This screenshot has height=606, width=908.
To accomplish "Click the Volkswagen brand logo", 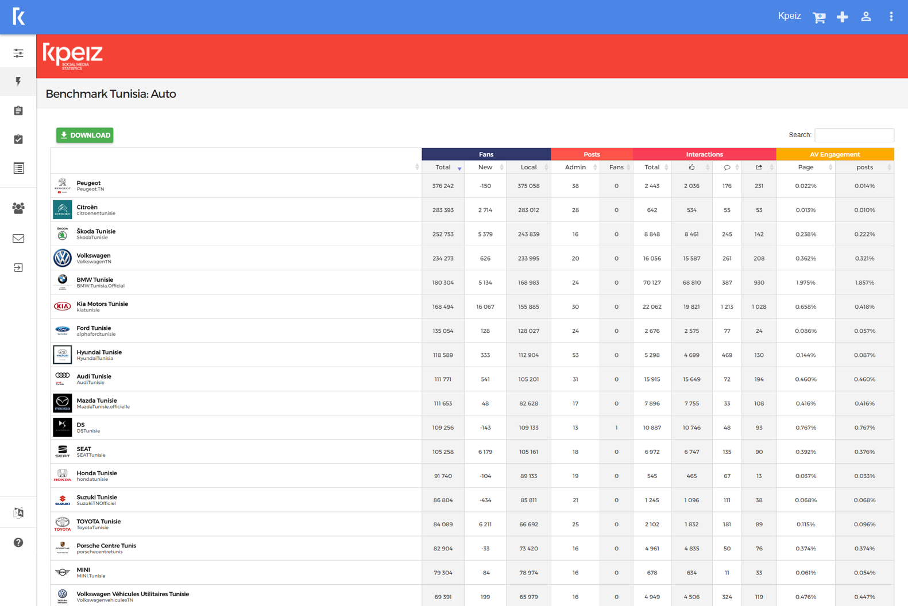I will [x=63, y=258].
